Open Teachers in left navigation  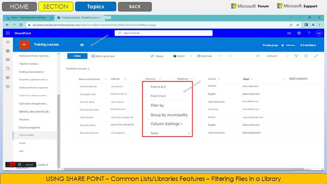[x=24, y=120]
